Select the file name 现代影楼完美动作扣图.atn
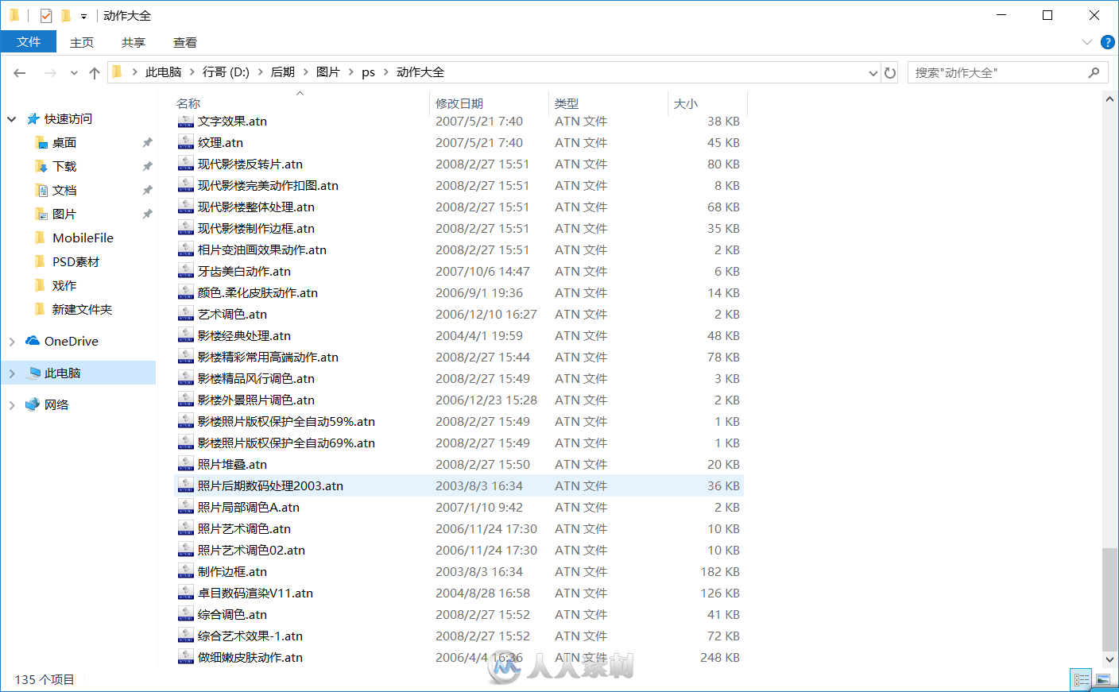This screenshot has width=1119, height=692. coord(268,186)
